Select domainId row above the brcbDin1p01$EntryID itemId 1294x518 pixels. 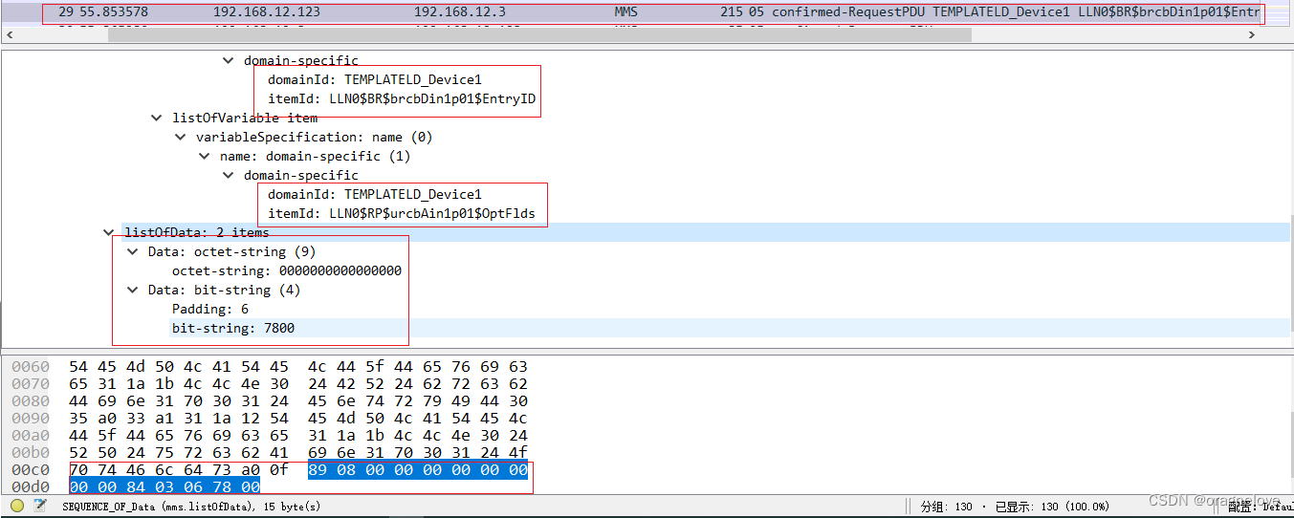375,79
